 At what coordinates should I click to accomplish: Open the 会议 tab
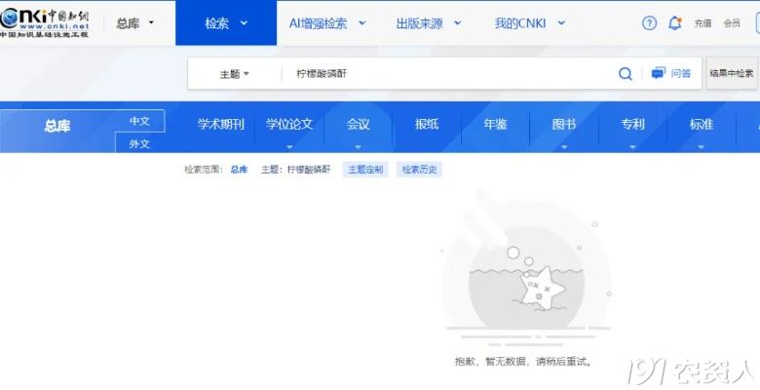pyautogui.click(x=359, y=124)
